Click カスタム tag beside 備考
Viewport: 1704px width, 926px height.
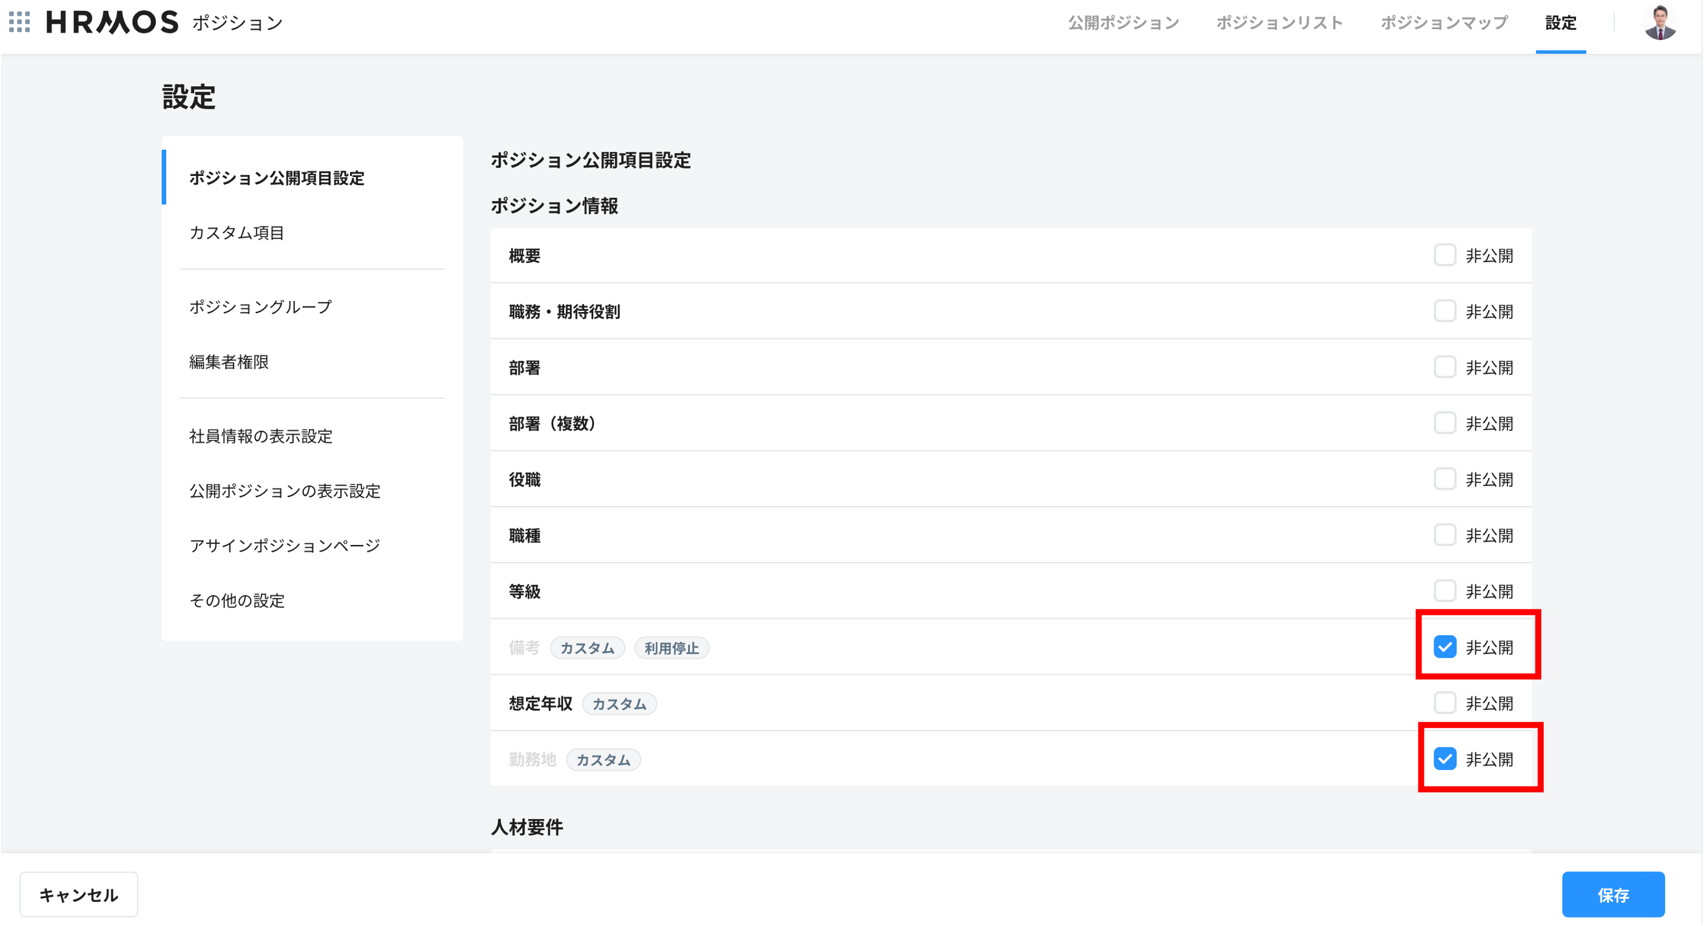pos(587,648)
